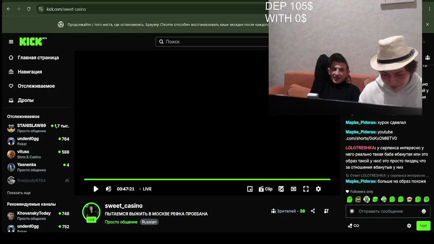
Task: Click the Зрителей viewer count
Action: 288,211
